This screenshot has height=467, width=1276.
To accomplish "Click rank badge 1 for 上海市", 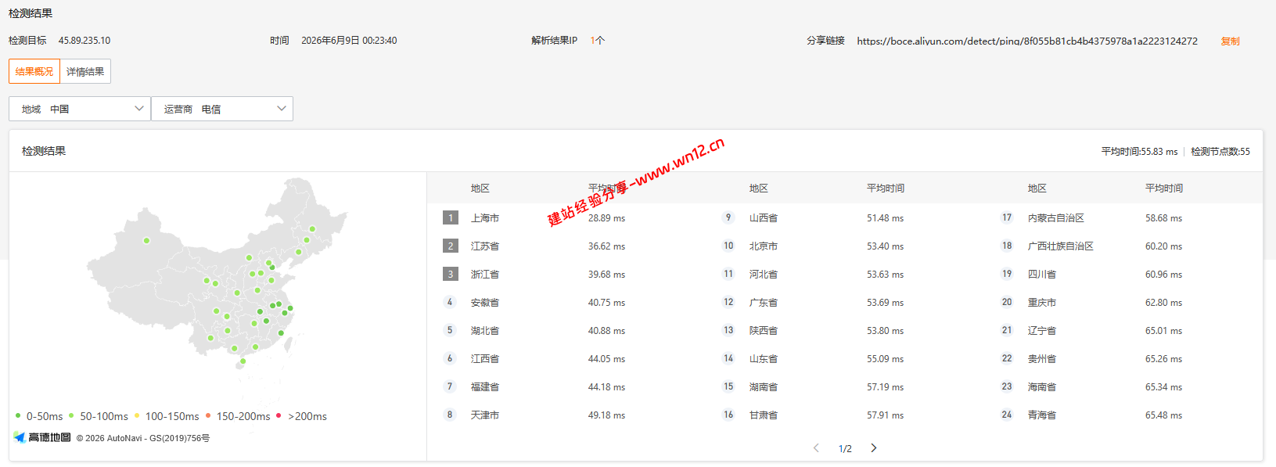I will (x=451, y=217).
